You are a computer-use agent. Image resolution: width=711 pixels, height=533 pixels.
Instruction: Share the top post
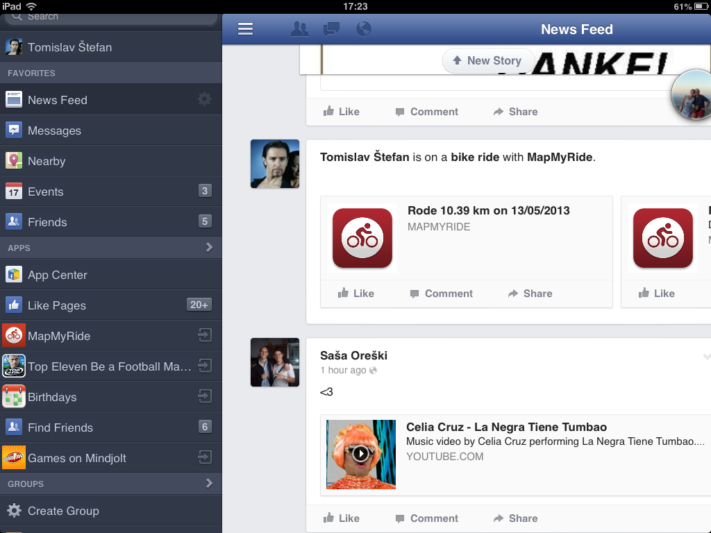point(516,112)
